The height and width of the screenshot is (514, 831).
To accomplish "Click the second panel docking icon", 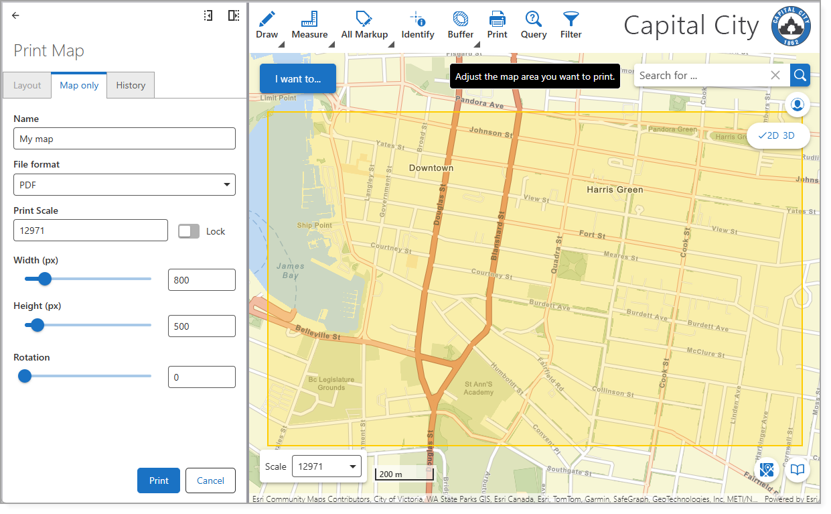I will [x=233, y=15].
